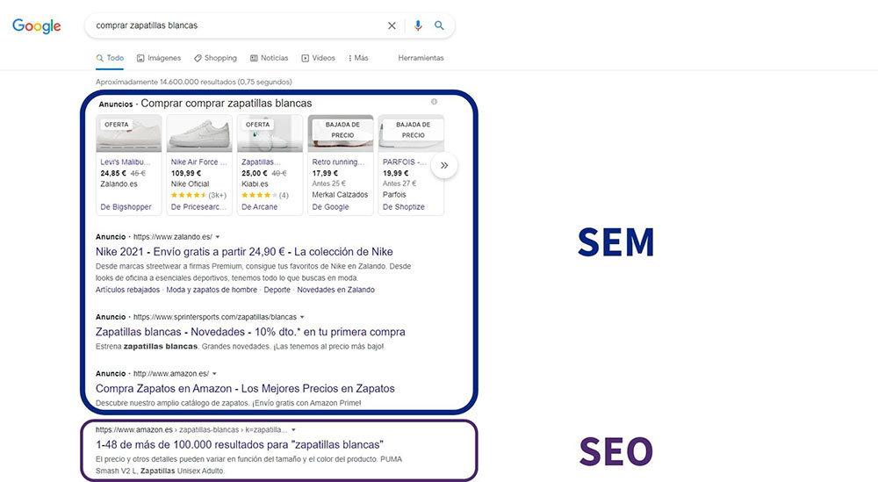The image size is (878, 482).
Task: Click the PARFOIS product title
Action: point(404,162)
